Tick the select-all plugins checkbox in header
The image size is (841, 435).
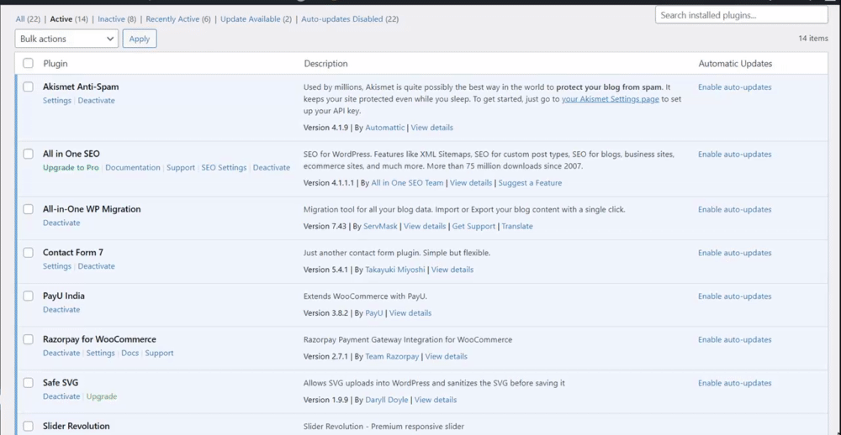point(28,63)
